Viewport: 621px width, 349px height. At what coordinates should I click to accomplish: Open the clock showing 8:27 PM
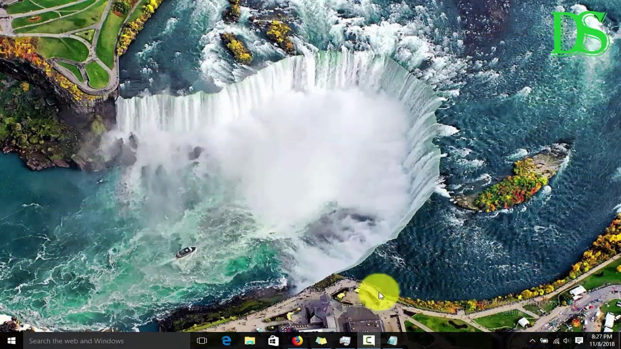602,340
